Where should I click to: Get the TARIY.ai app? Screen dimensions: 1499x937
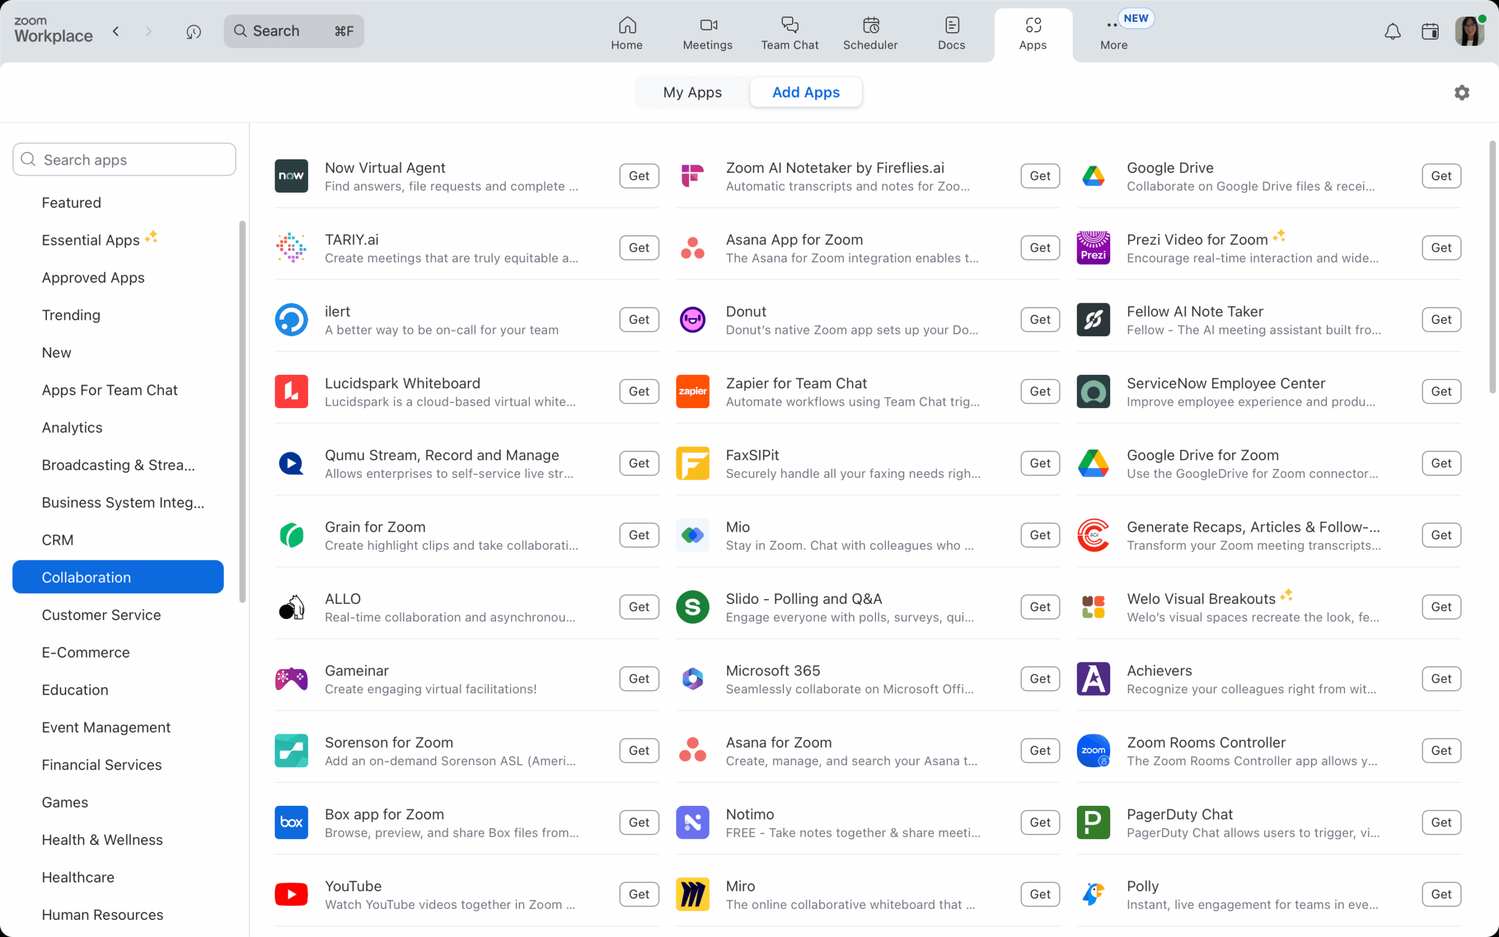(639, 248)
